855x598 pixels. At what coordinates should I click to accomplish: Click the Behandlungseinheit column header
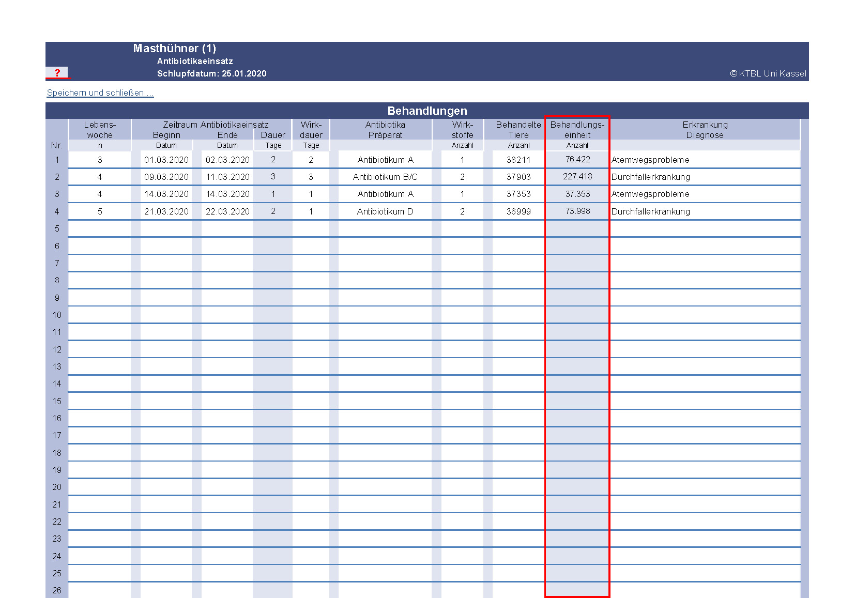coord(577,130)
